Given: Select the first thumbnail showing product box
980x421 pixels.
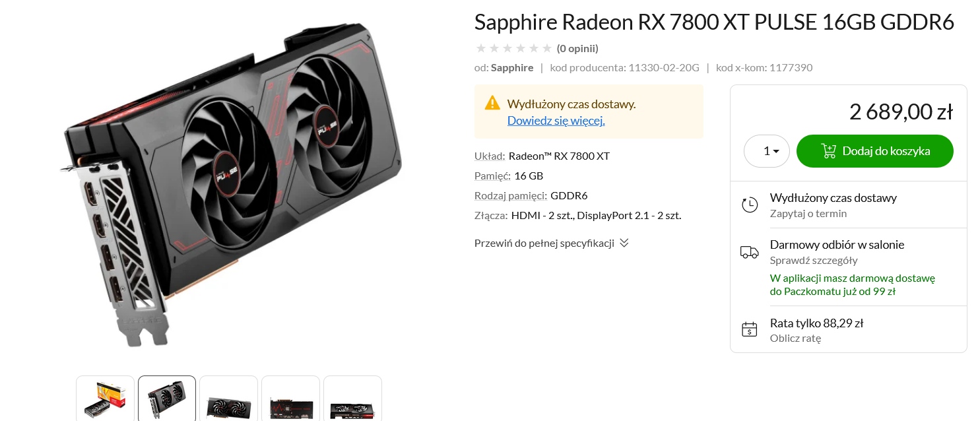Looking at the screenshot, I should (106, 399).
